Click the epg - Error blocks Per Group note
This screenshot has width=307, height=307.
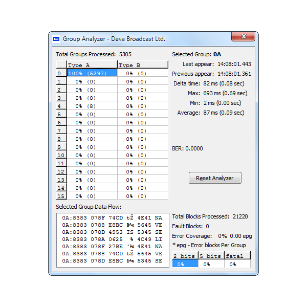point(209,245)
